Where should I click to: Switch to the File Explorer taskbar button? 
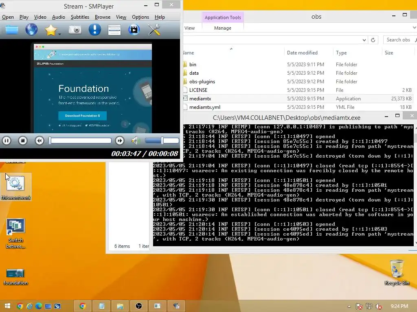(120, 306)
